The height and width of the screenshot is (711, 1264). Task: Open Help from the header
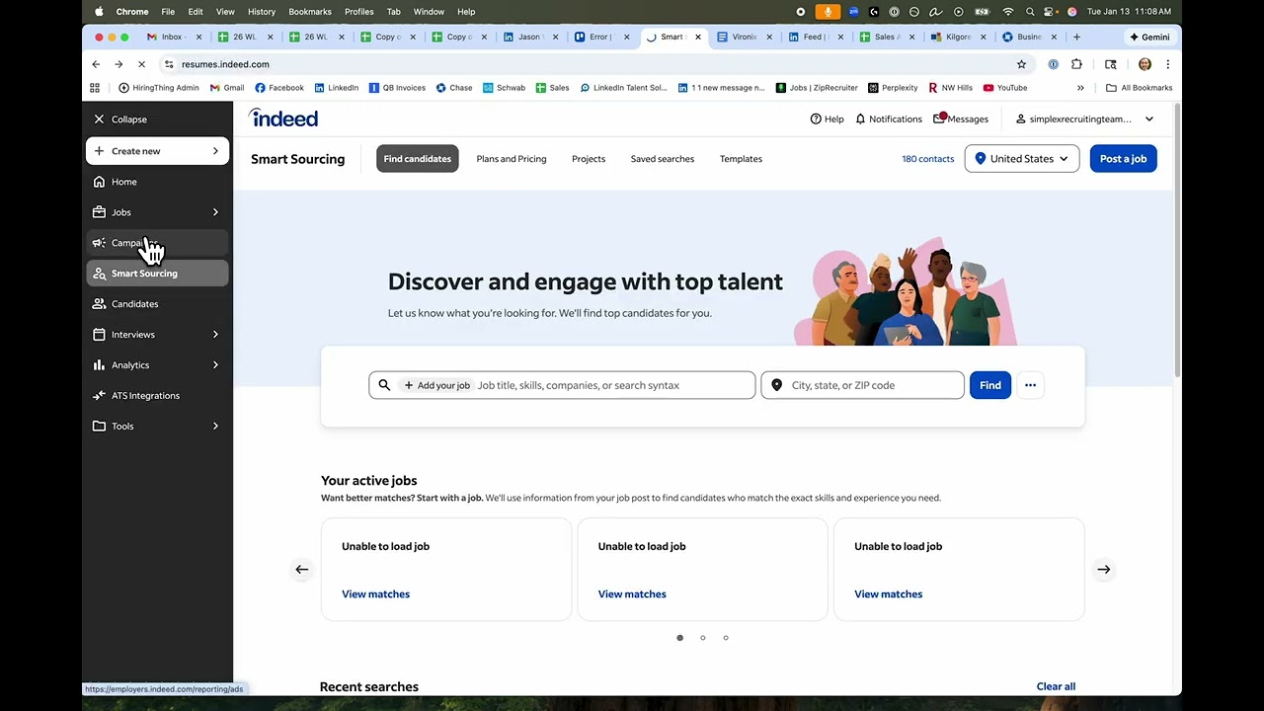(827, 119)
